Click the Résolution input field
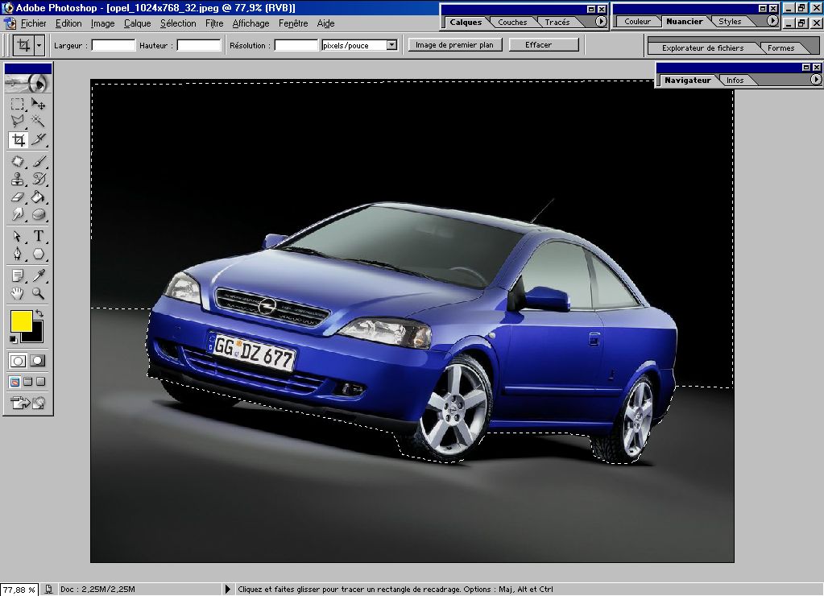The image size is (824, 596). point(296,45)
